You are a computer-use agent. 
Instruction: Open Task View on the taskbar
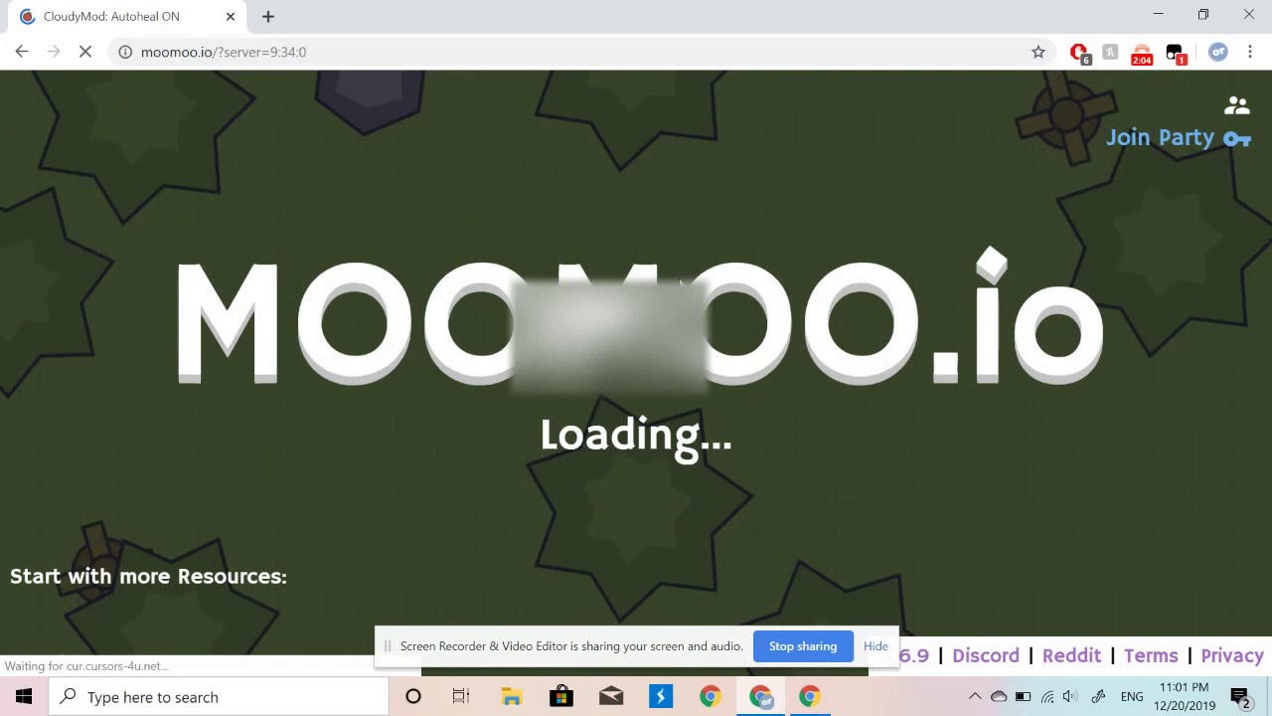[461, 697]
